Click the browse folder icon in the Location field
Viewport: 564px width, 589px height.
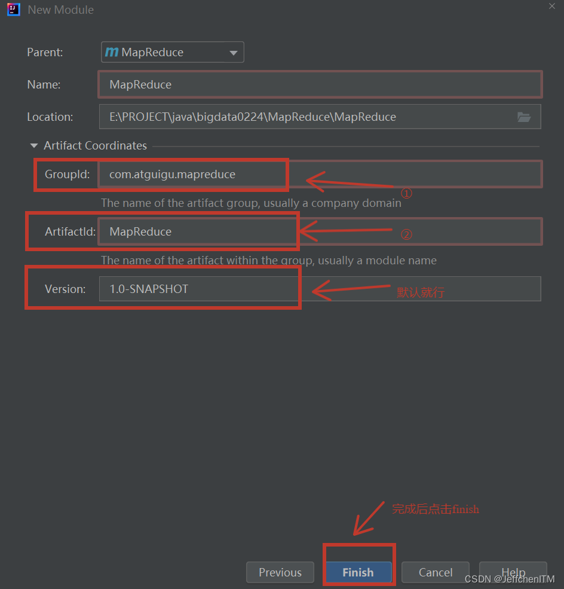click(524, 117)
